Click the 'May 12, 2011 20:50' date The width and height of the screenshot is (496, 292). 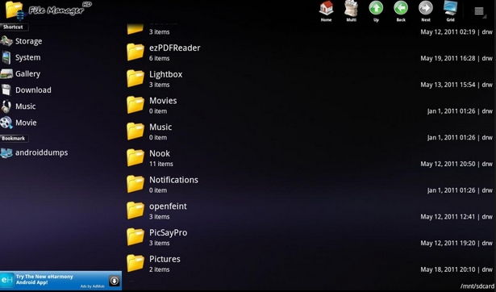tap(448, 164)
